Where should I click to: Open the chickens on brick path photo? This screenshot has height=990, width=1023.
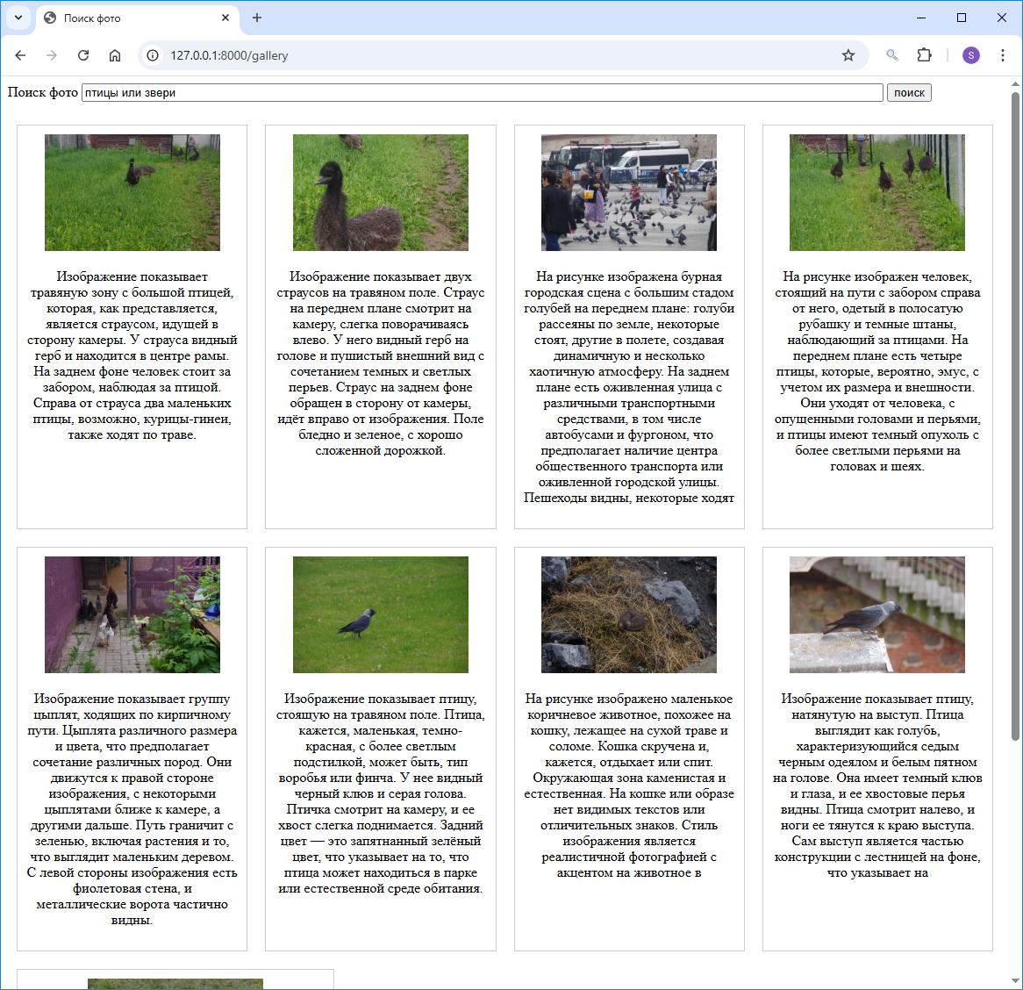click(132, 614)
